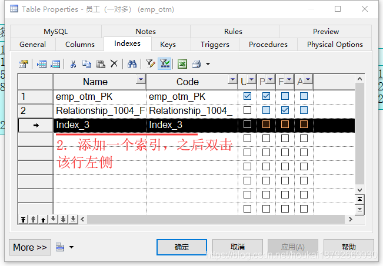The height and width of the screenshot is (266, 383).
Task: Click the Index_3 code cell
Action: tap(192, 125)
